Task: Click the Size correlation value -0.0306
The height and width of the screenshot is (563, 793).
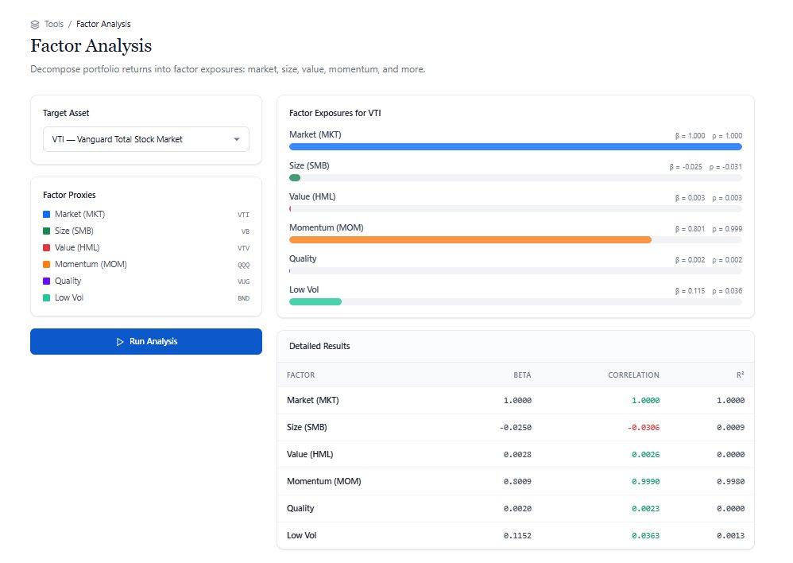Action: [644, 428]
